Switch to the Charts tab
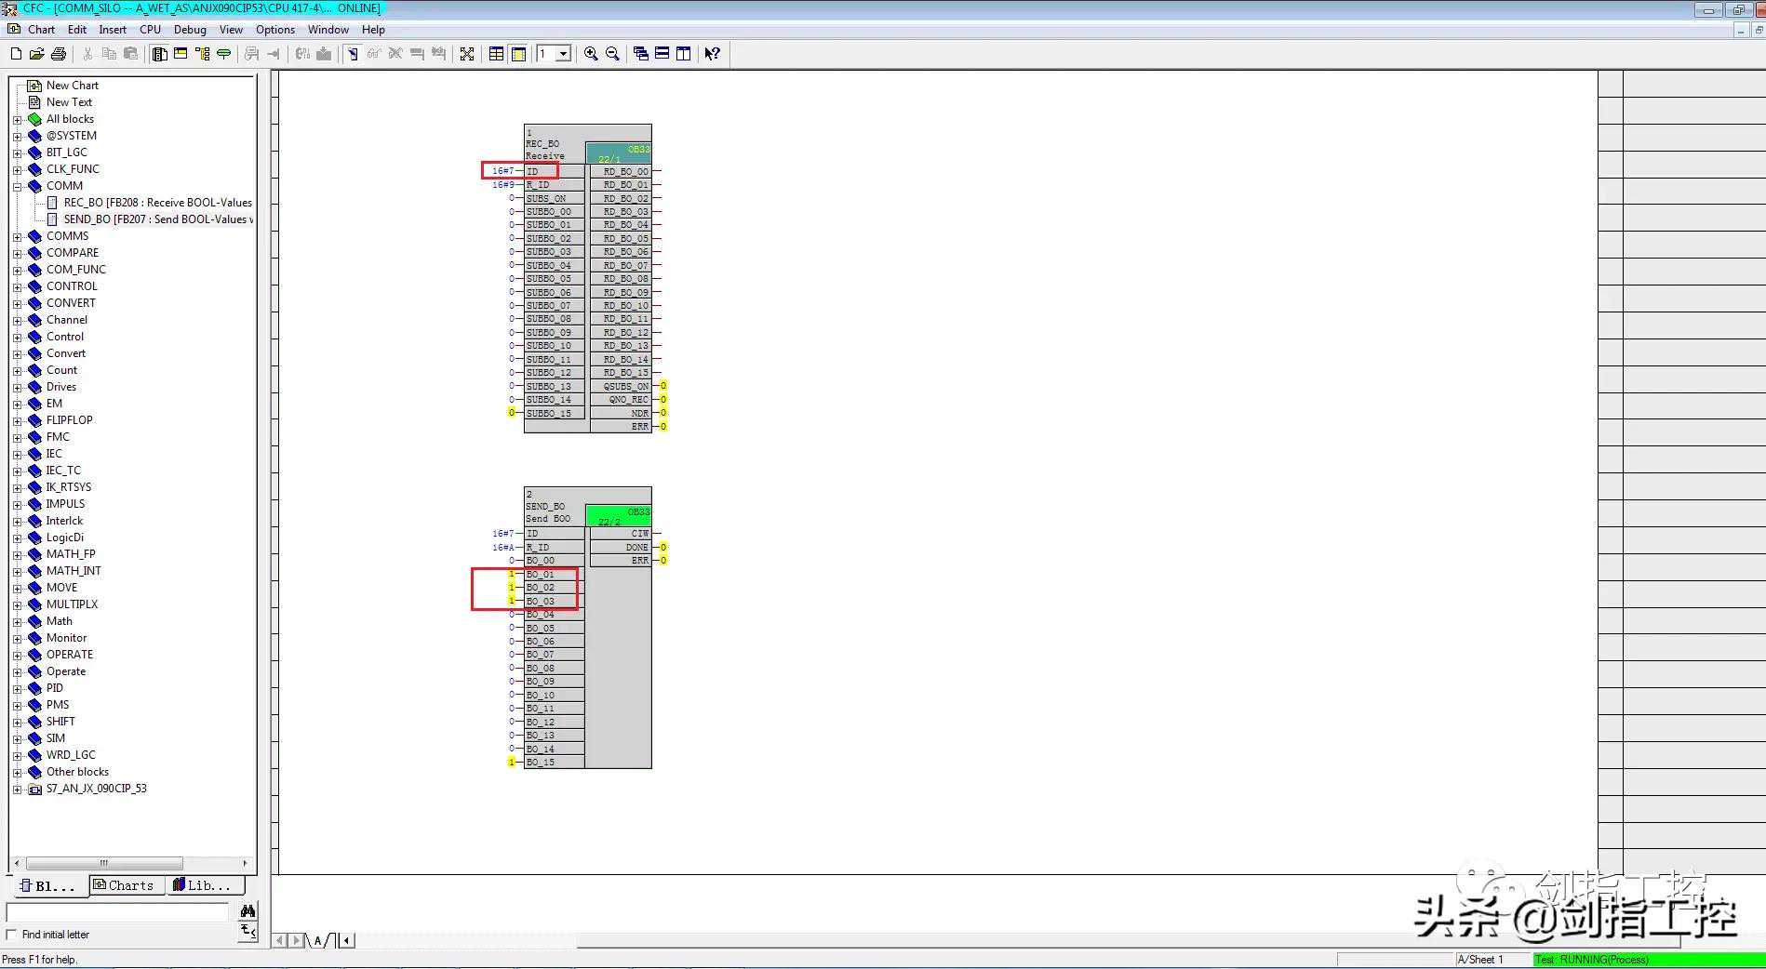The width and height of the screenshot is (1766, 969). point(124,885)
